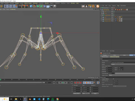This screenshot has height=101, width=135.
Task: Open the image Mode dropdown (Linear)
Action: click(123, 64)
